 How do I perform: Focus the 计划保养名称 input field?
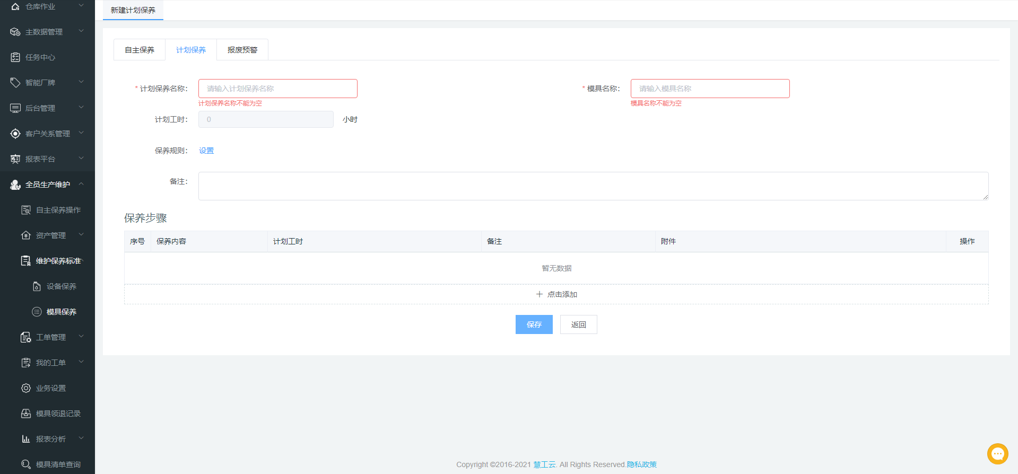coord(277,89)
